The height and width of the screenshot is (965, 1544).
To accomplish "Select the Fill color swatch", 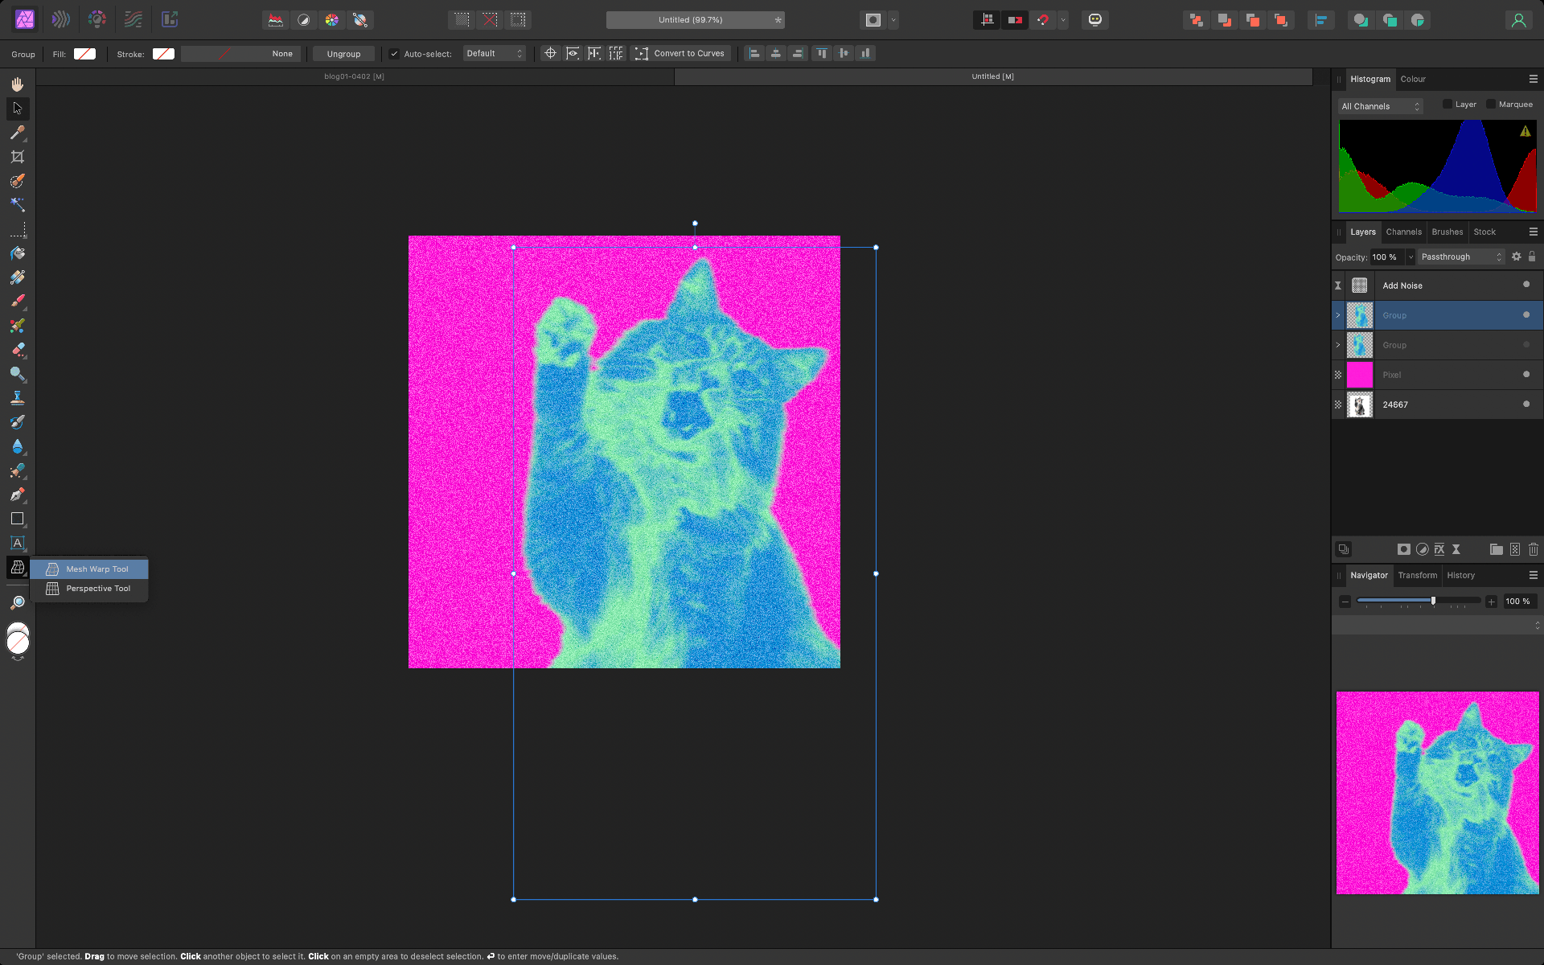I will point(84,53).
